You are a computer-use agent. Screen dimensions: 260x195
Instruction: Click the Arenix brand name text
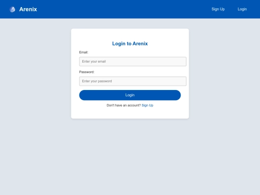28,9
